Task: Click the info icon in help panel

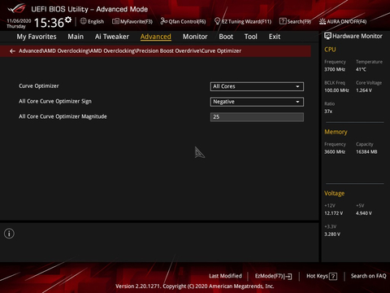Action: [x=9, y=234]
